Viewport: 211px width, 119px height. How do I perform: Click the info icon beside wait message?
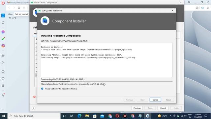pyautogui.click(x=42, y=89)
